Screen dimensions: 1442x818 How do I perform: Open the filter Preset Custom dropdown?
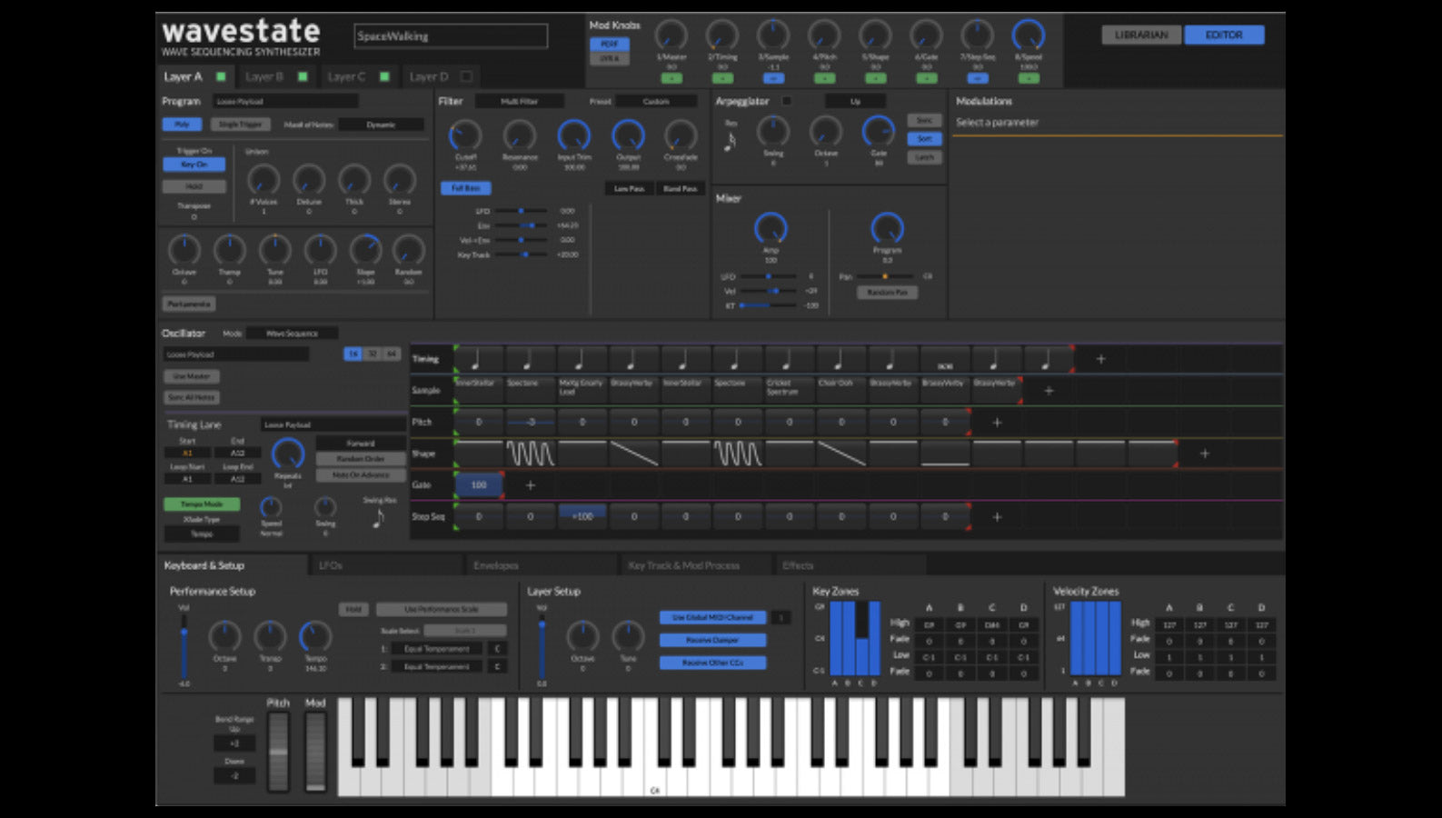(657, 102)
